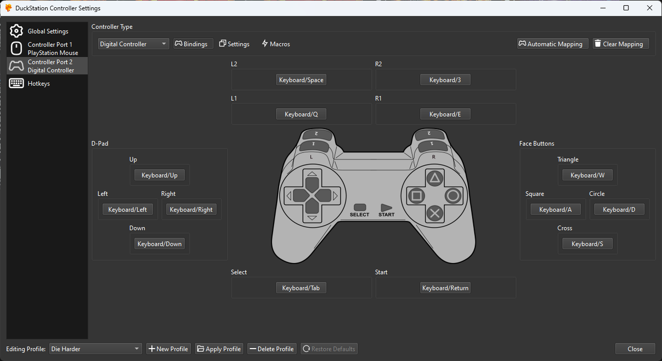Switch to the Settings tab
This screenshot has height=361, width=662.
point(234,44)
